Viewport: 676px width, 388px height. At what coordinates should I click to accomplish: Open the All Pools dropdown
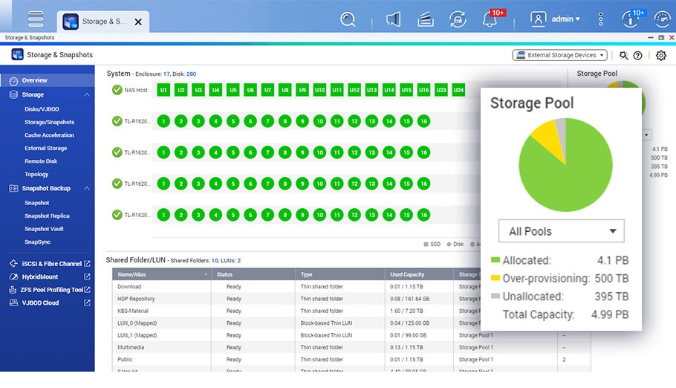(561, 231)
